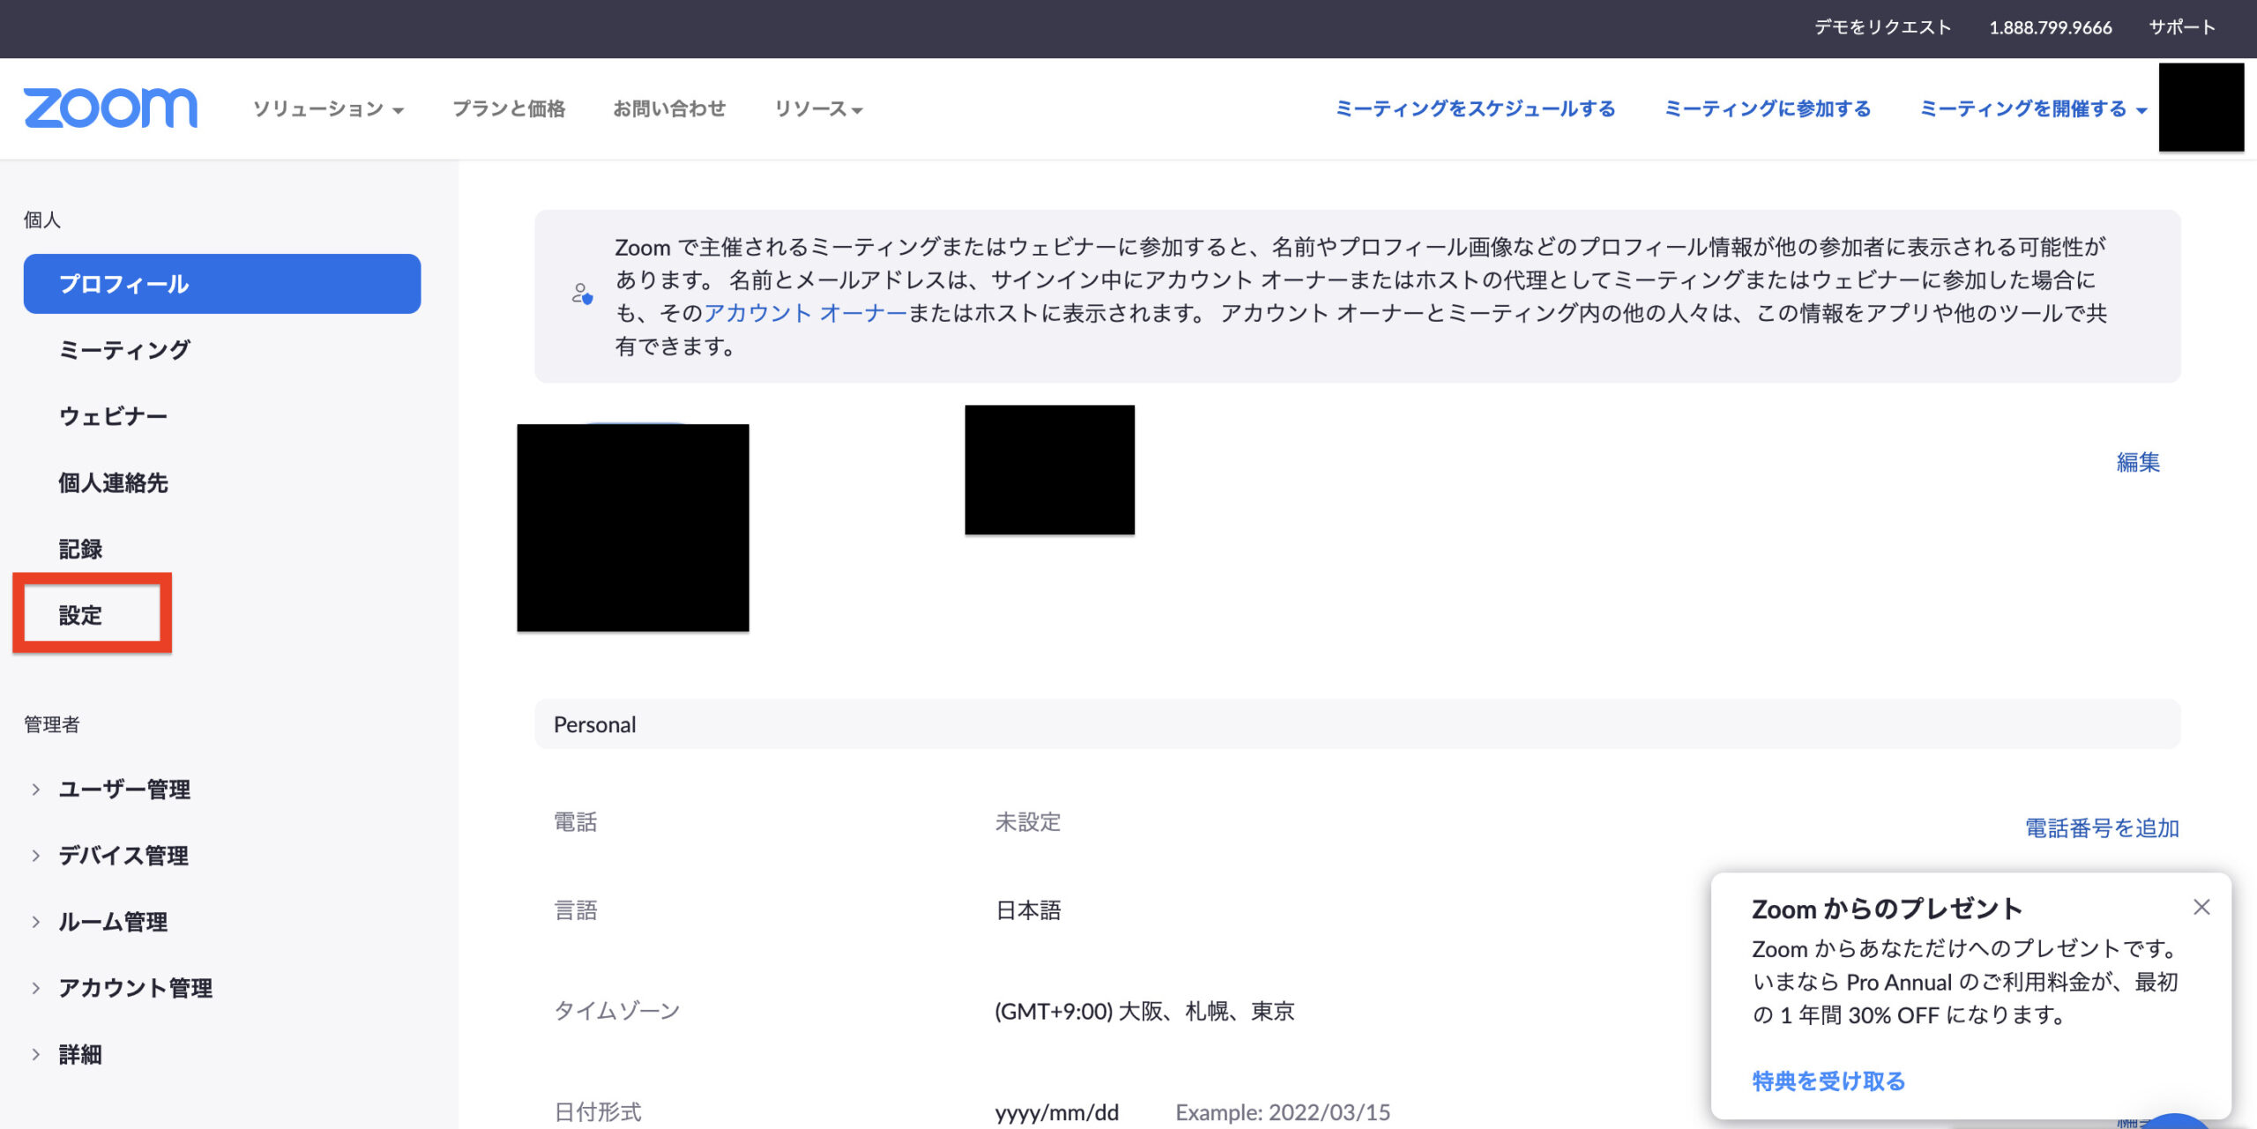Click the アカウント オーナー link in notice
Image resolution: width=2257 pixels, height=1129 pixels.
point(805,313)
